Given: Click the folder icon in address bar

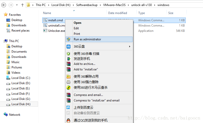Looking at the screenshot, I should pyautogui.click(x=28, y=5).
